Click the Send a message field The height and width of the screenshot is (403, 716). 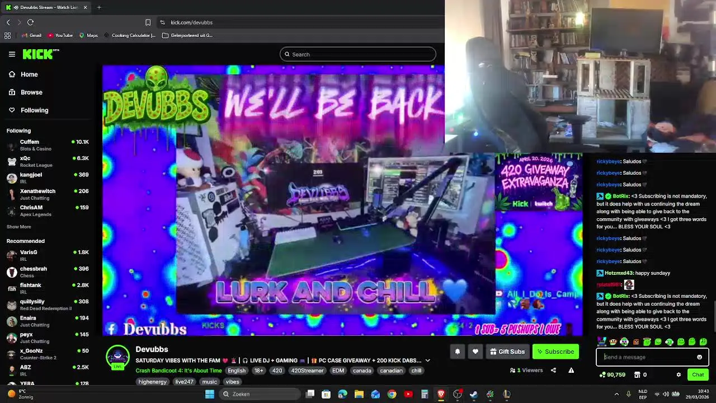648,357
